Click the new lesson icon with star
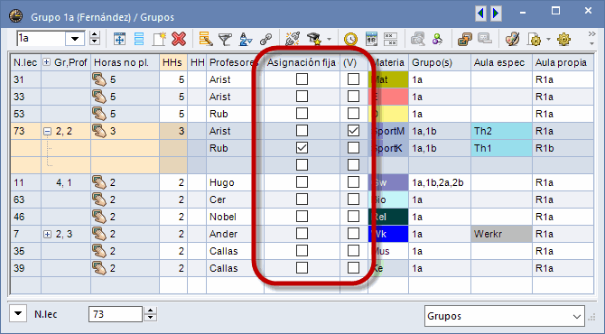This screenshot has width=605, height=334. click(x=159, y=39)
